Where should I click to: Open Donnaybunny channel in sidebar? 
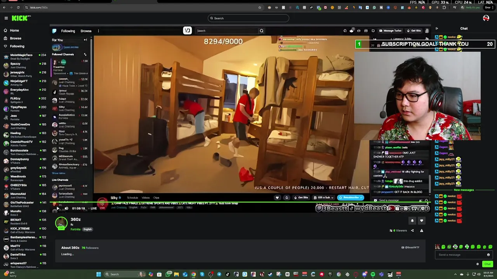(24, 161)
